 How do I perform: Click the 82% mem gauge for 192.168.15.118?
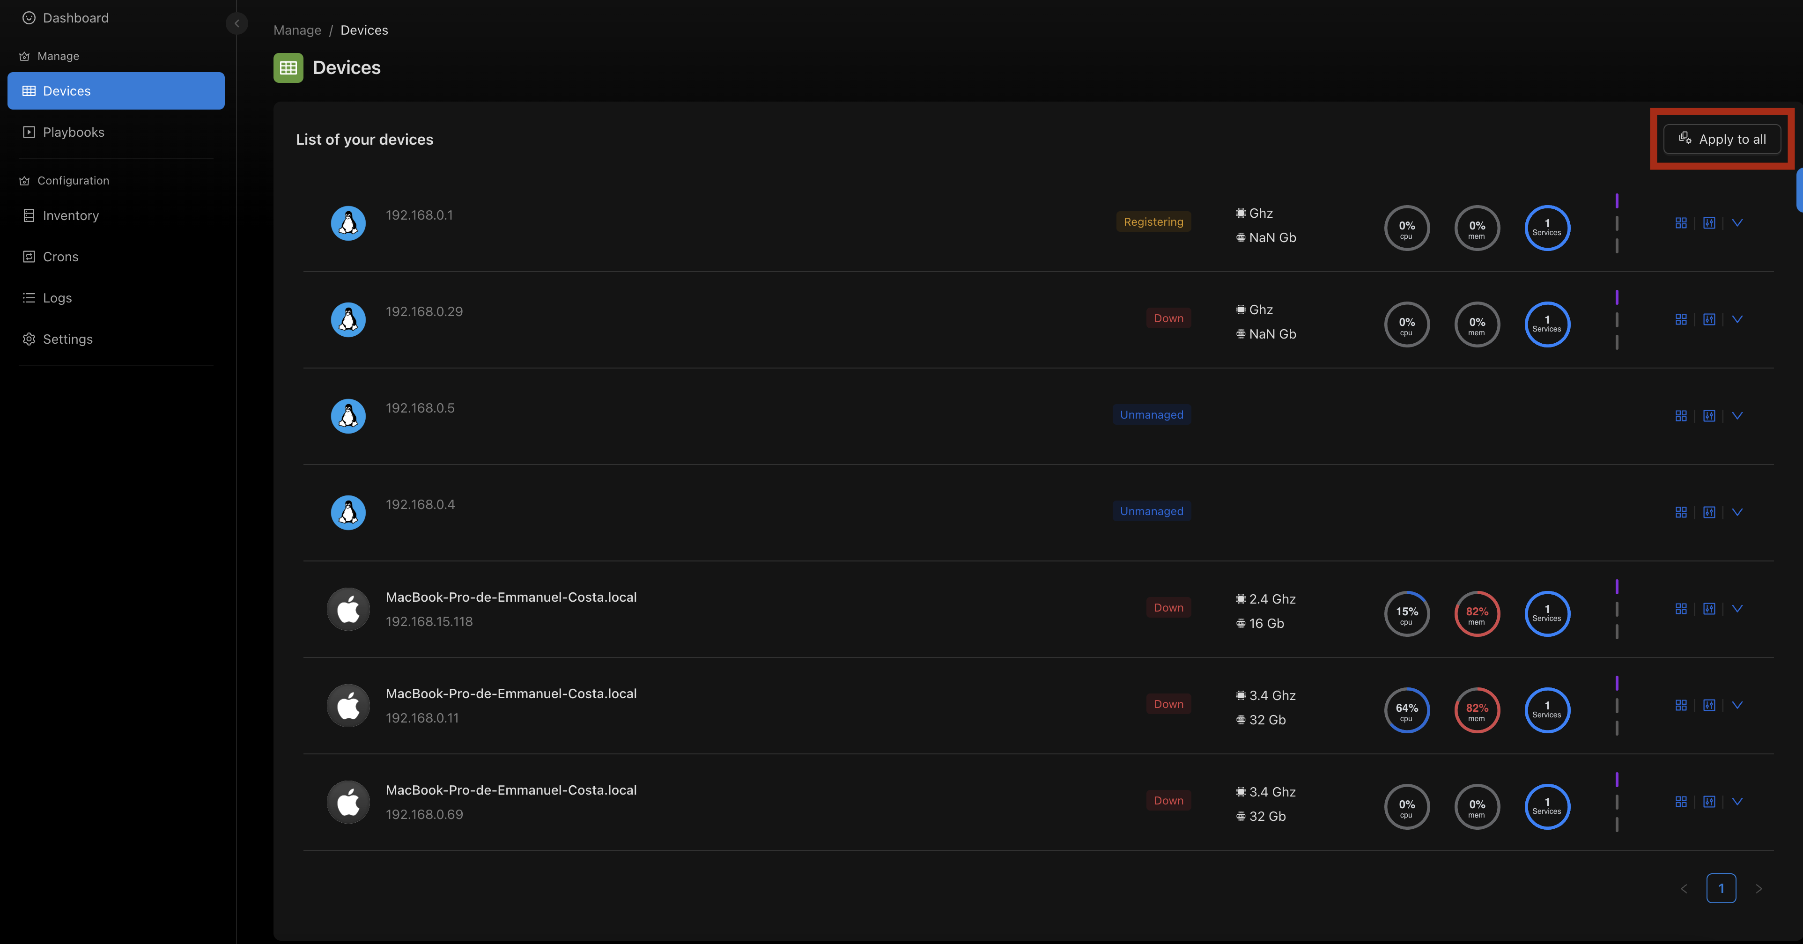[1477, 614]
